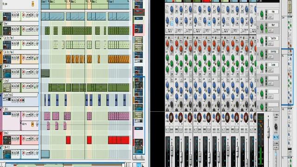Screen dimensions: 297x167
Task: Mute the red track
Action: pyautogui.click(x=13, y=138)
